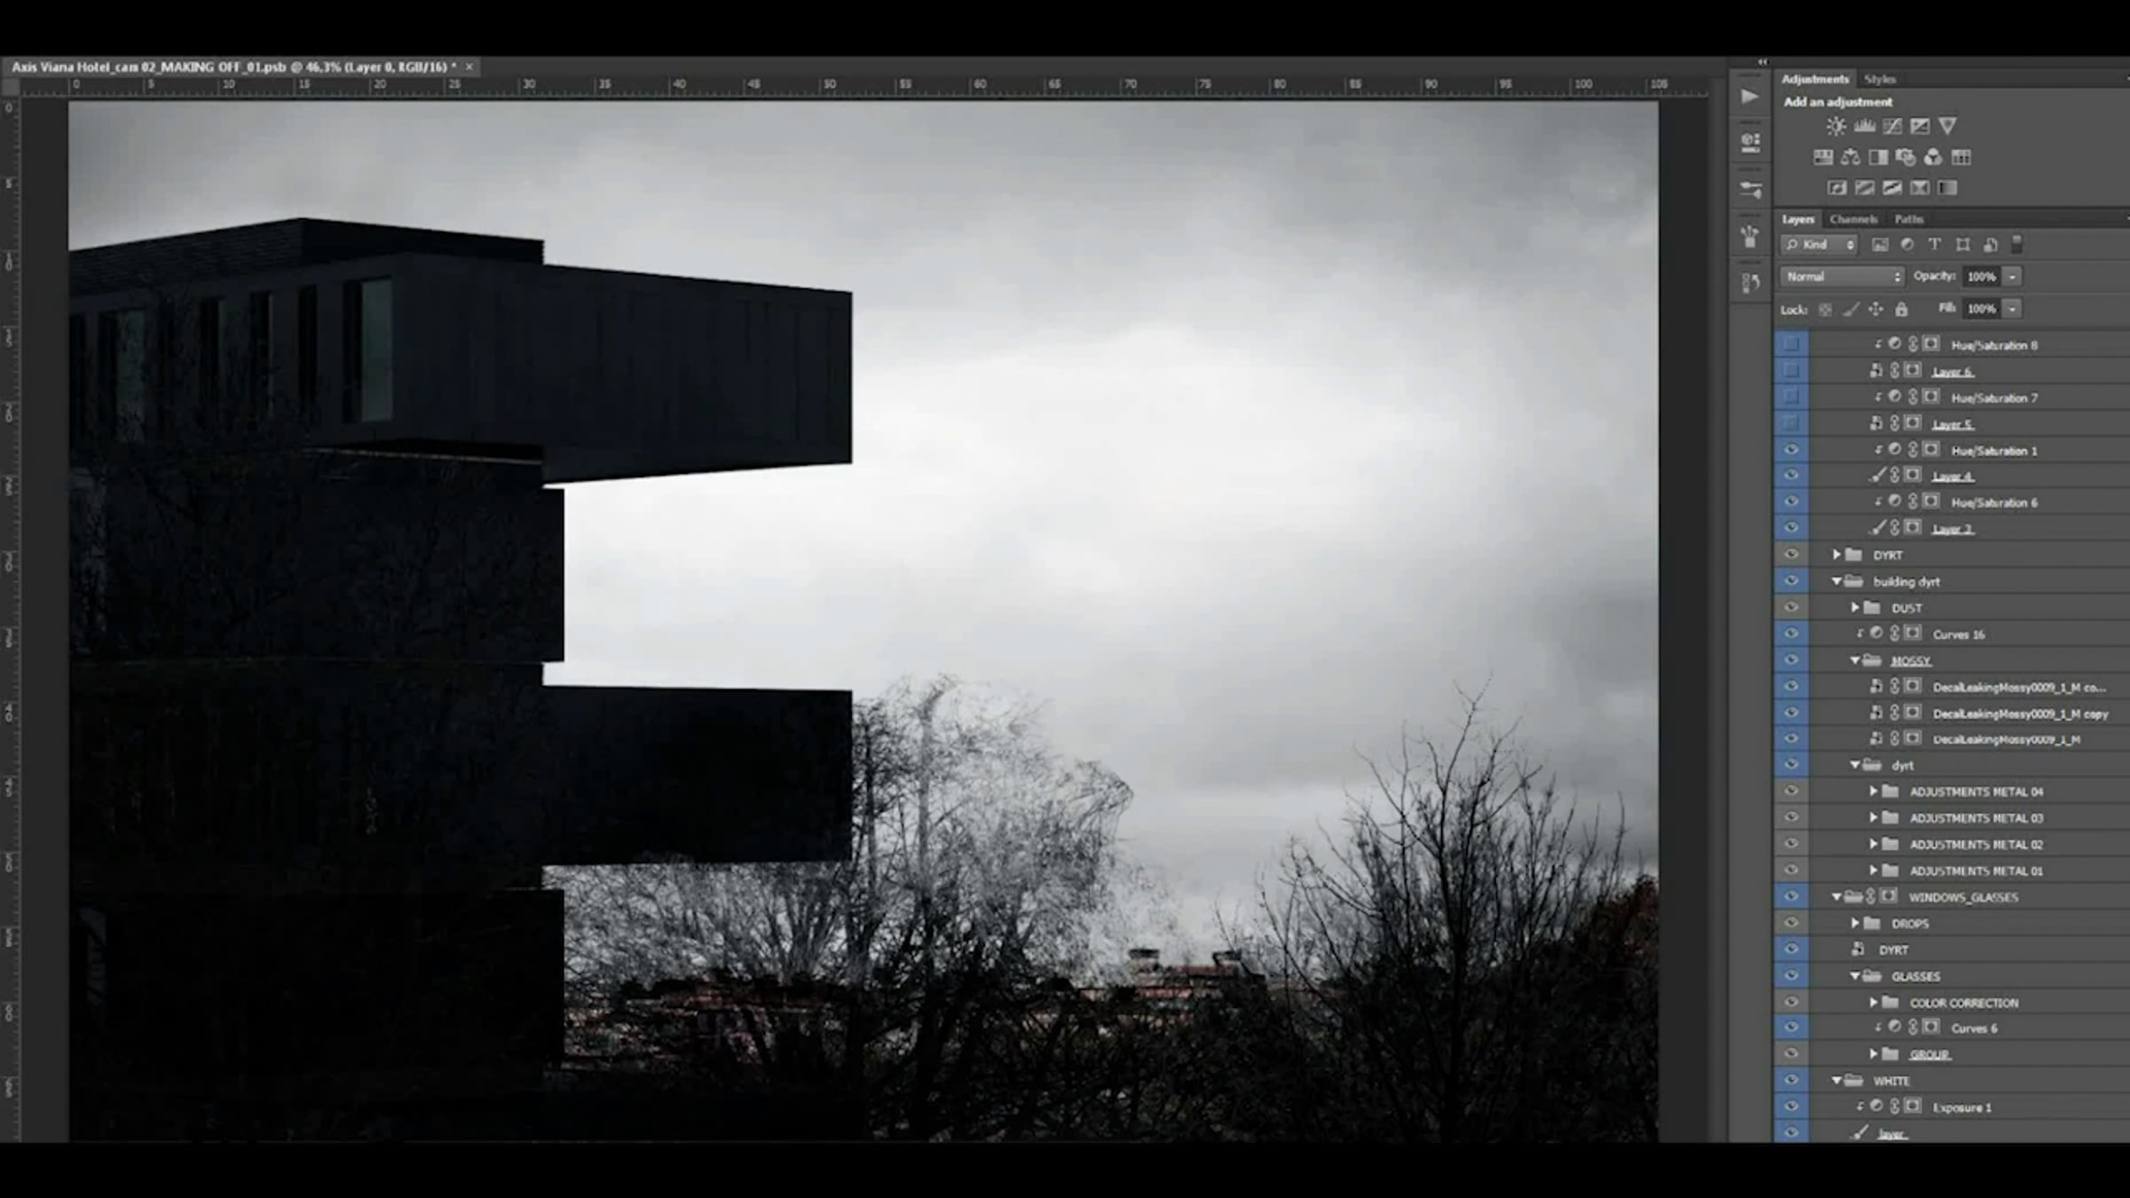
Task: Add a Color Balance adjustment
Action: click(x=1850, y=158)
